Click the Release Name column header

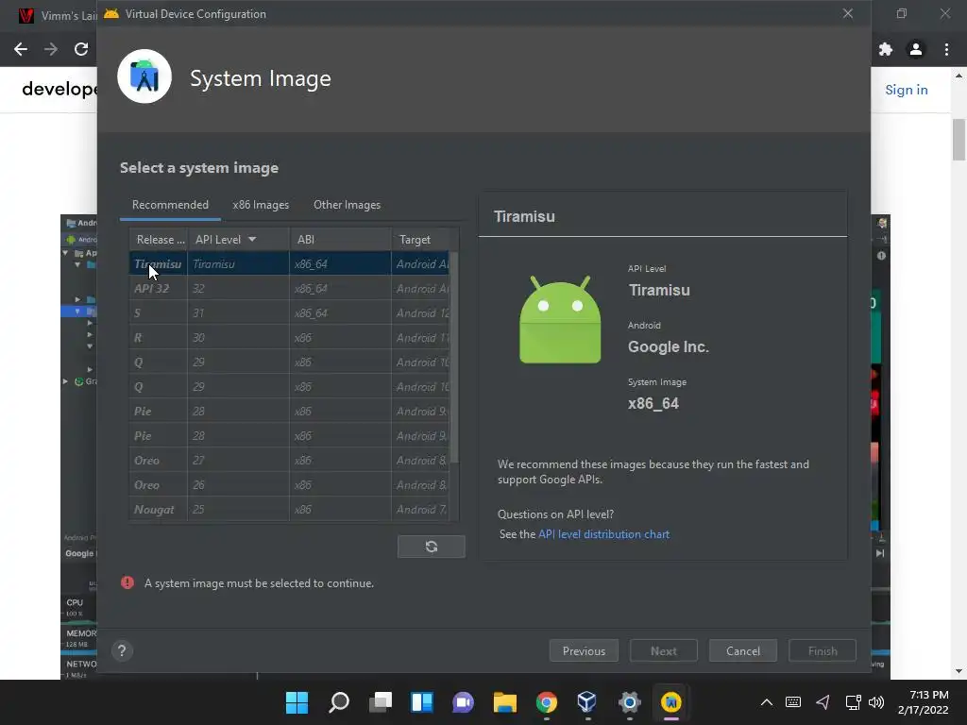point(159,239)
